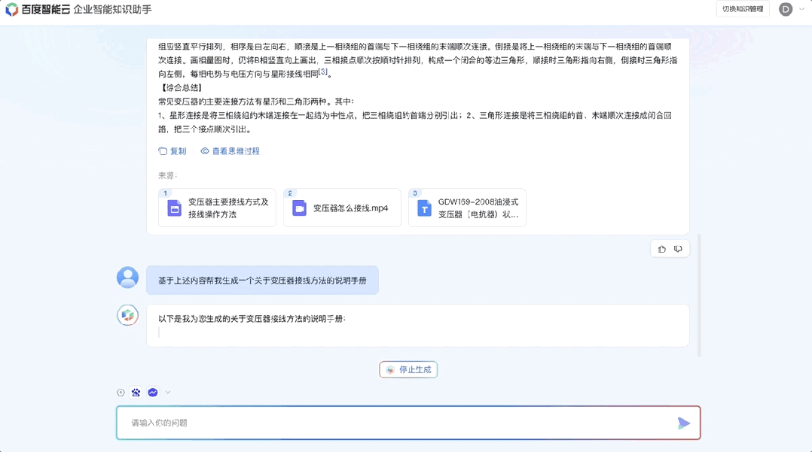This screenshot has width=812, height=452.
Task: Open source 变压器主要接线方式及接线操作方法
Action: coord(217,208)
